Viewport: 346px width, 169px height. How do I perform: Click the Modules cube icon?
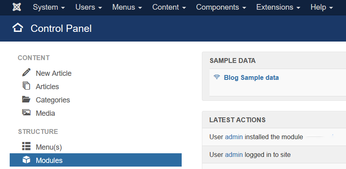click(26, 160)
